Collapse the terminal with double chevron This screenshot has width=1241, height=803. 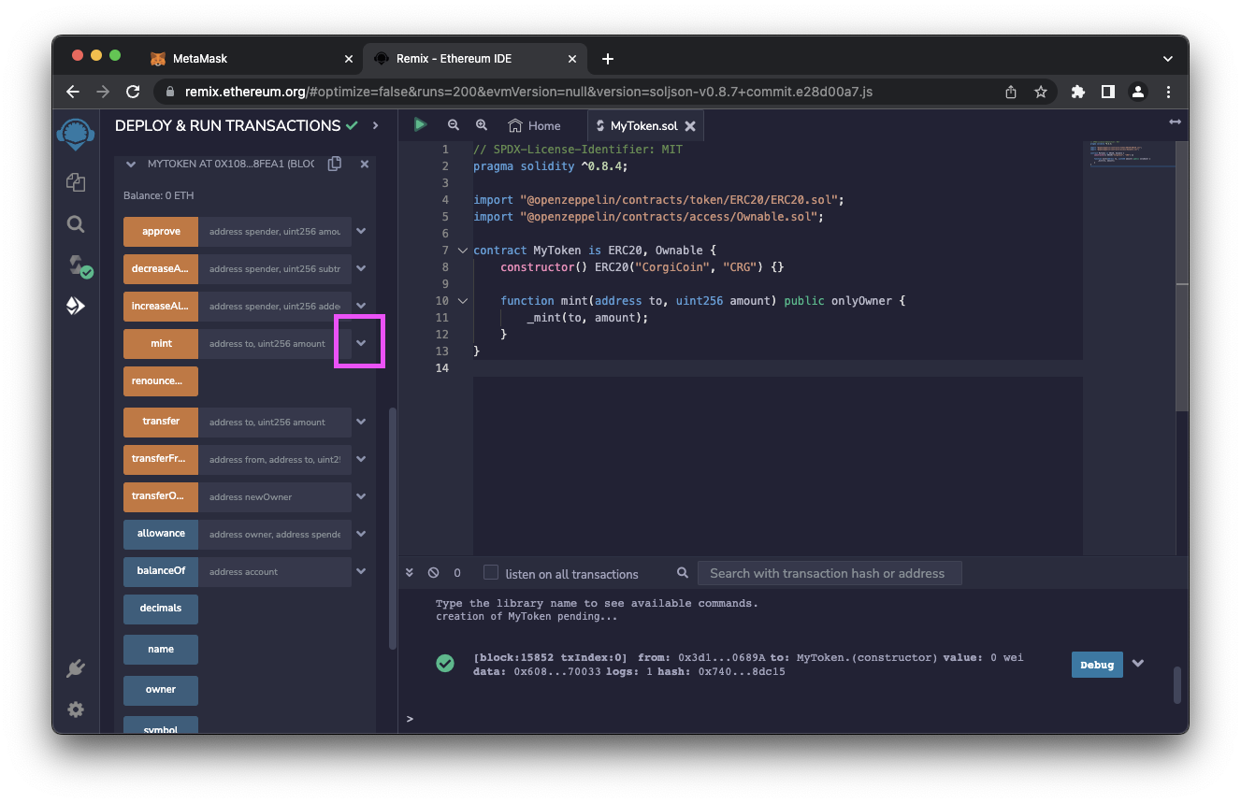(x=410, y=573)
